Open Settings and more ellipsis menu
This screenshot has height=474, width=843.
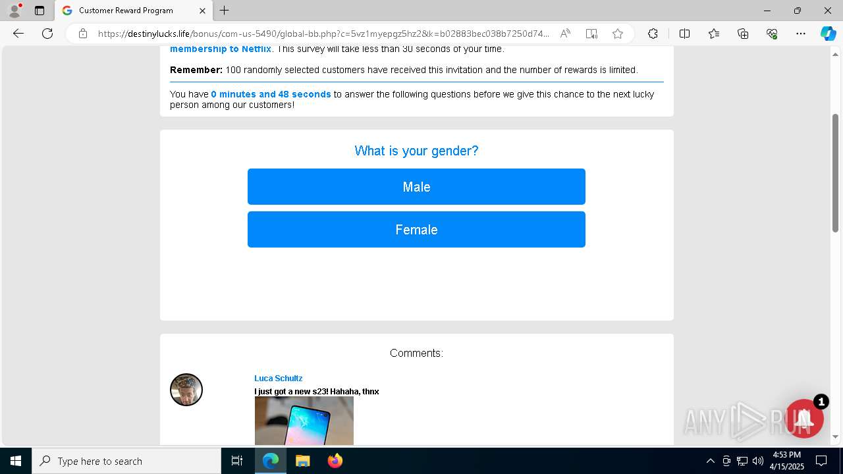click(801, 34)
